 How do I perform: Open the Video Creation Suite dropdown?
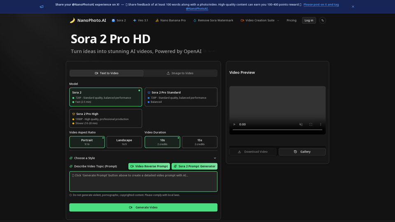pos(260,21)
